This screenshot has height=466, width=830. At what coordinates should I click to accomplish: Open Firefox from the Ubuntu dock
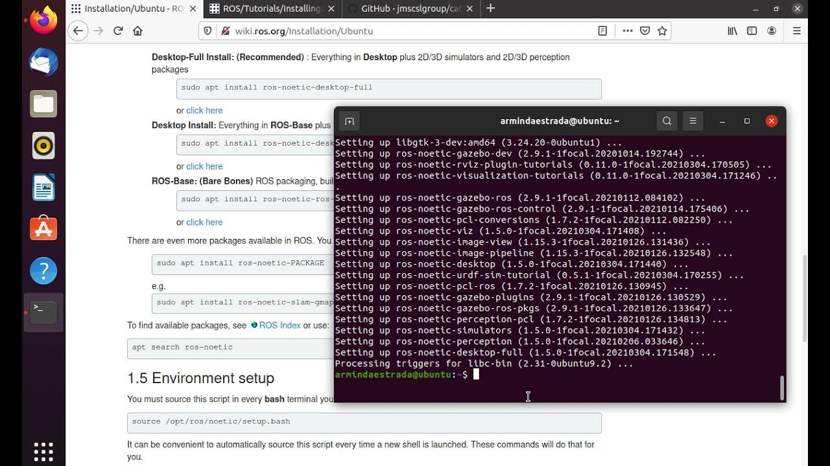pyautogui.click(x=43, y=20)
